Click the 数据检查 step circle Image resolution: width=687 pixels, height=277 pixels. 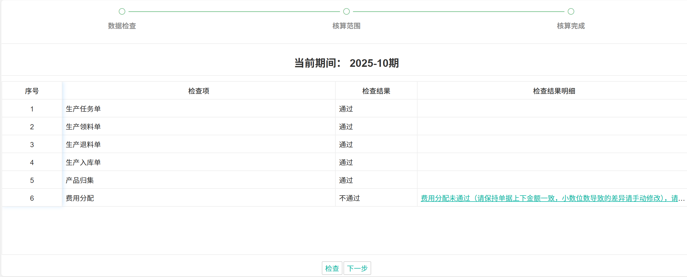click(x=122, y=11)
